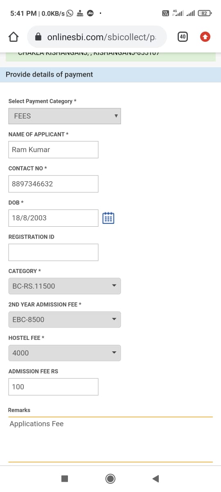221x492 pixels.
Task: Select the Contact No input field
Action: pyautogui.click(x=53, y=184)
